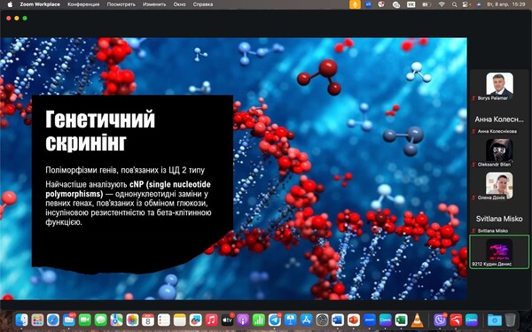Open Microsoft Excel from the Dock
532x332 pixels.
point(401,320)
